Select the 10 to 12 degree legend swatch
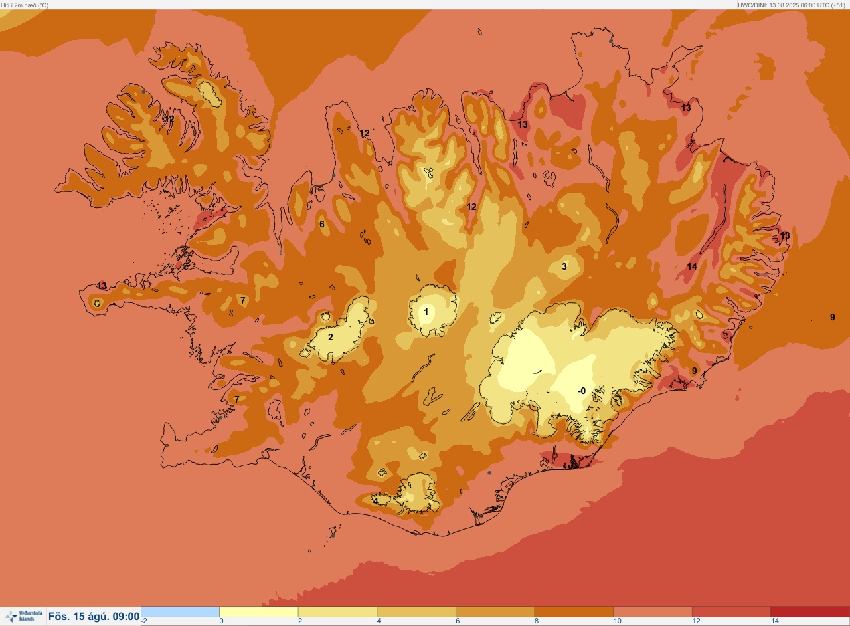Viewport: 850px width, 626px height. [653, 612]
